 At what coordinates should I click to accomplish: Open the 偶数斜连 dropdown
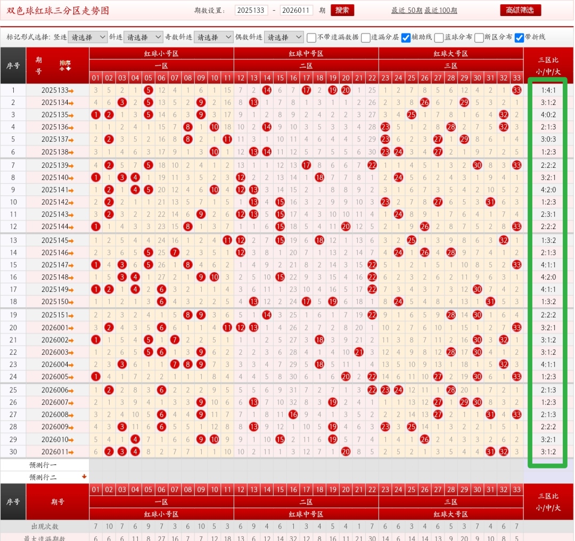[x=284, y=37]
